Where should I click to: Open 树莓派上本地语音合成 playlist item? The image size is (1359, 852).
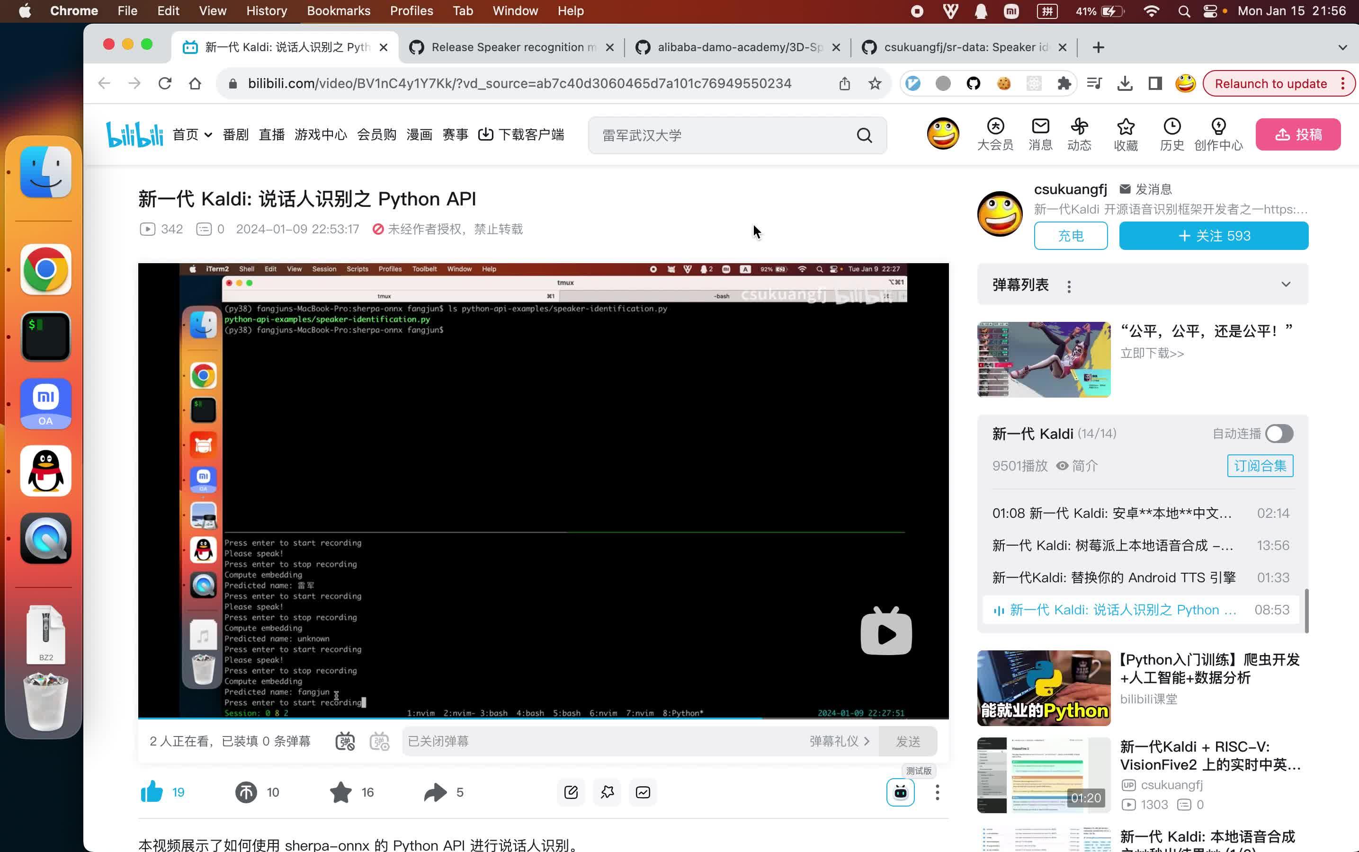pos(1140,545)
